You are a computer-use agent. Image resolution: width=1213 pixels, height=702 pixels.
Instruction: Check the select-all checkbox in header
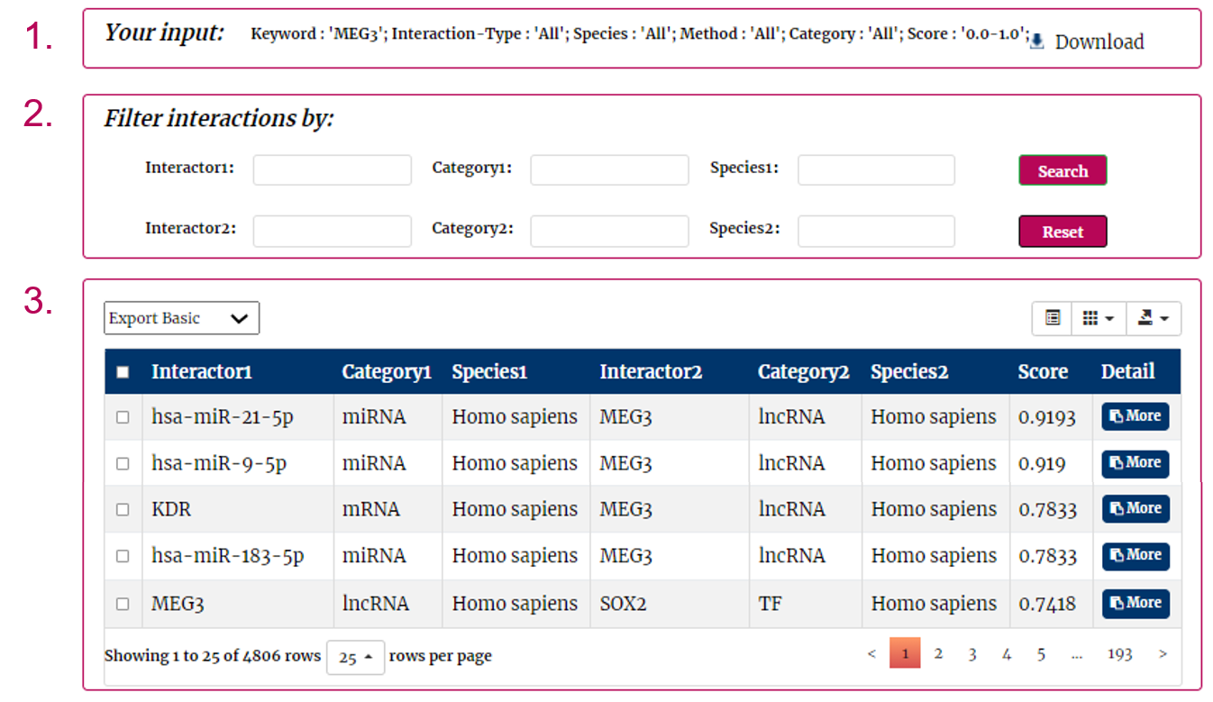click(123, 372)
